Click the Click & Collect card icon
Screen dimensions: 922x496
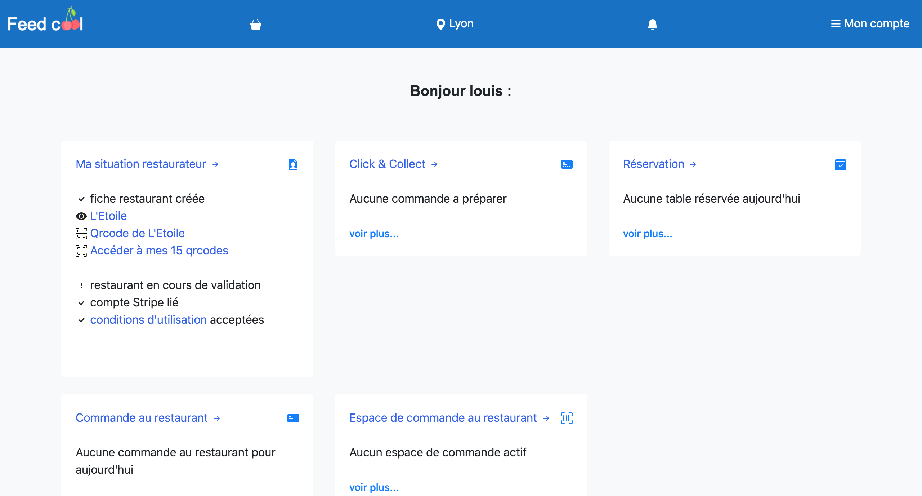[x=567, y=164]
